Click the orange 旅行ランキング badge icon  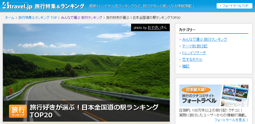click(x=18, y=111)
